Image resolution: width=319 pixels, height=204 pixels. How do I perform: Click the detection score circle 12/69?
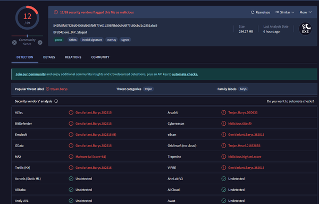point(27,18)
